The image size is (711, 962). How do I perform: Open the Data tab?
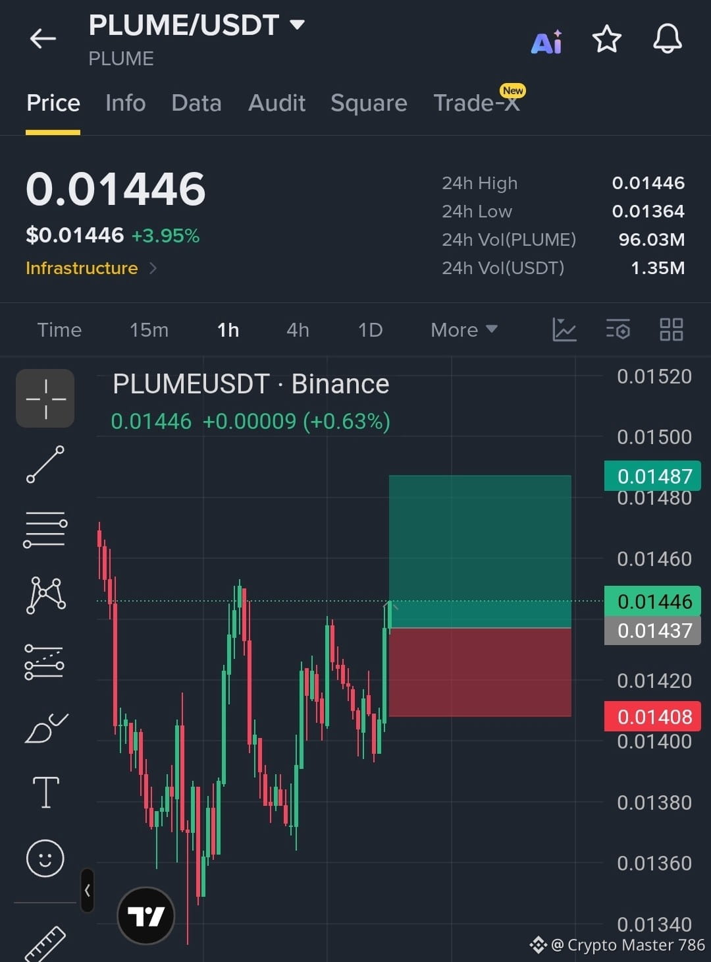(x=196, y=103)
